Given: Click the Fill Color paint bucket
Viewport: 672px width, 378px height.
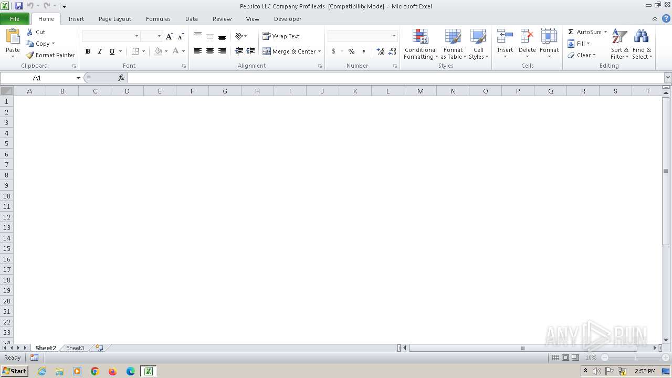Looking at the screenshot, I should pos(158,51).
